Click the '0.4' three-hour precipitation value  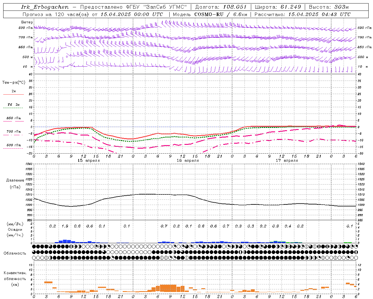pyautogui.click(x=288, y=226)
